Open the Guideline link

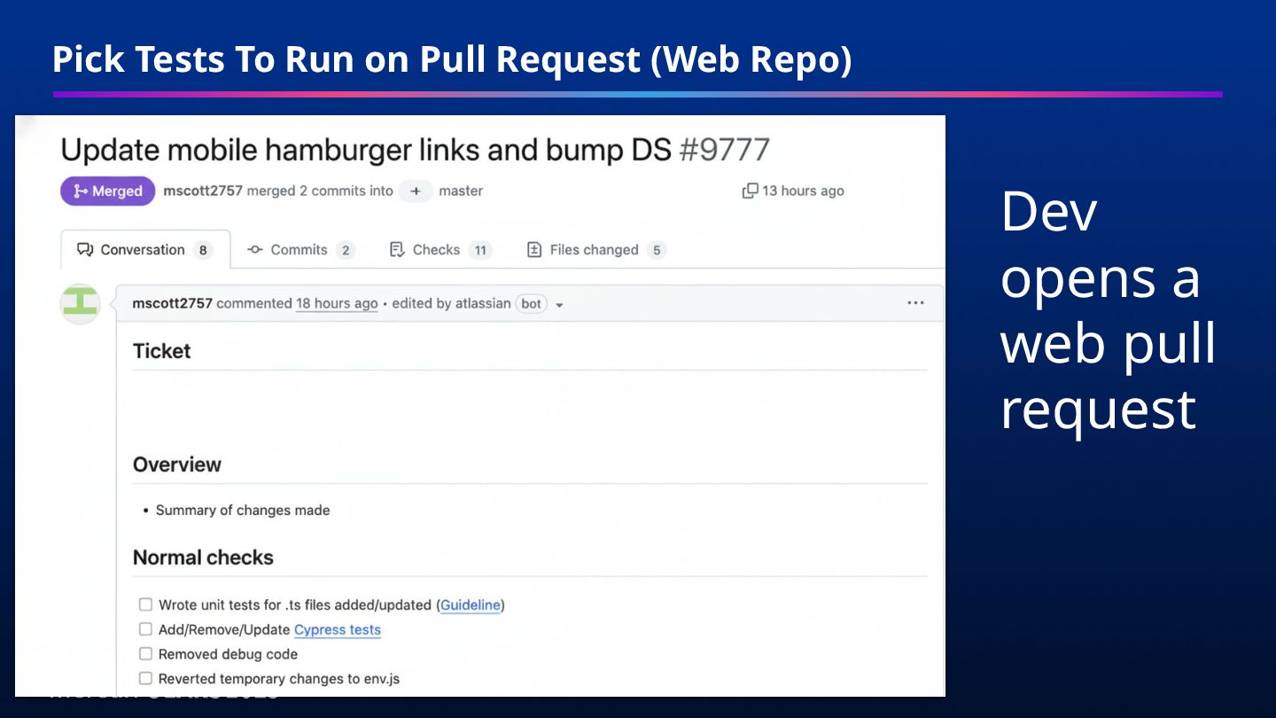[x=471, y=605]
